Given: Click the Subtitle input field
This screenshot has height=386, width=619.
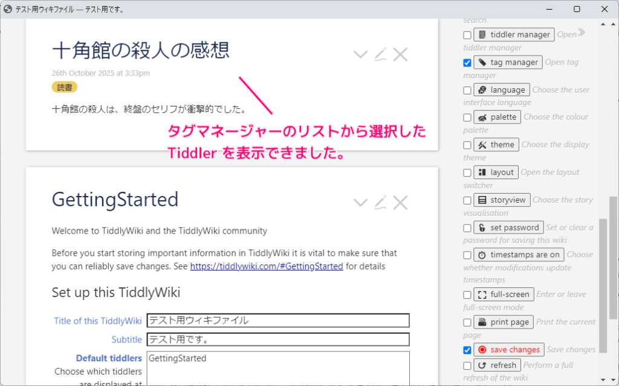Looking at the screenshot, I should point(278,339).
